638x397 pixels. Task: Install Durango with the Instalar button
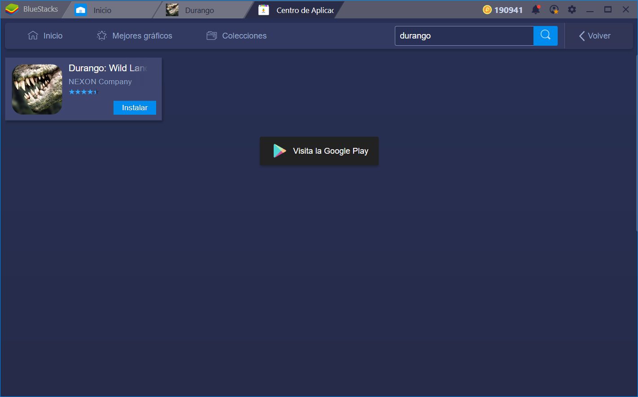(135, 108)
